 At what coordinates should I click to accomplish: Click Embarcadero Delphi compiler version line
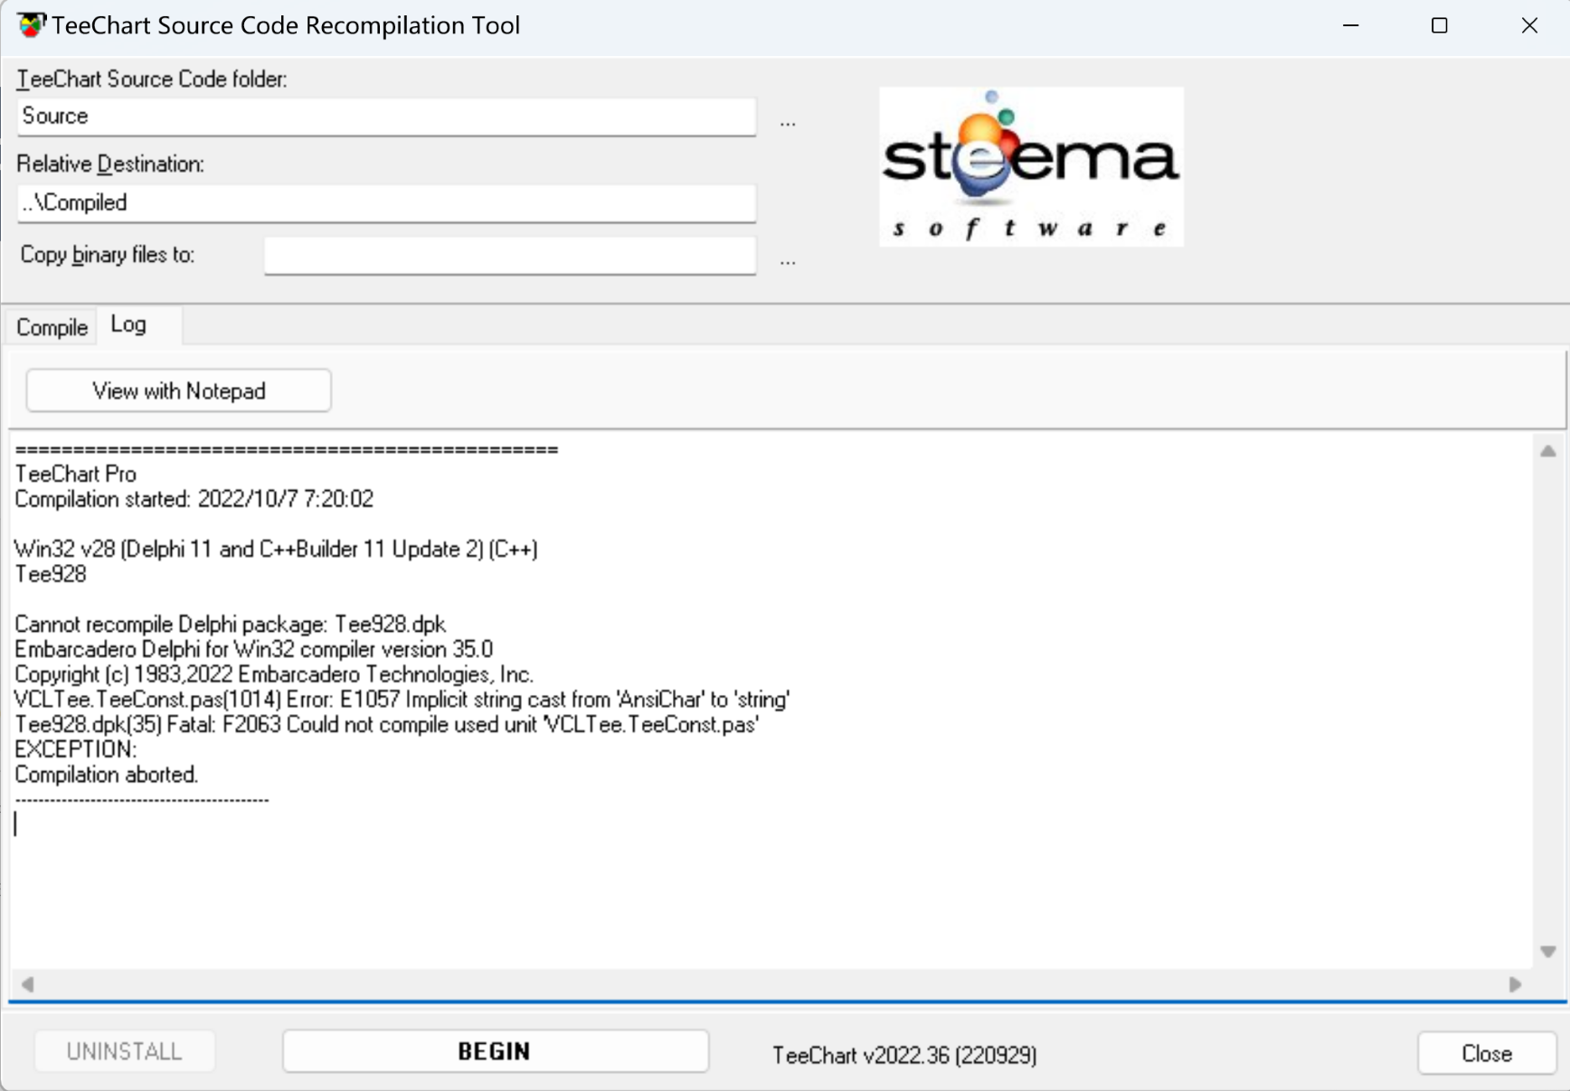click(253, 650)
